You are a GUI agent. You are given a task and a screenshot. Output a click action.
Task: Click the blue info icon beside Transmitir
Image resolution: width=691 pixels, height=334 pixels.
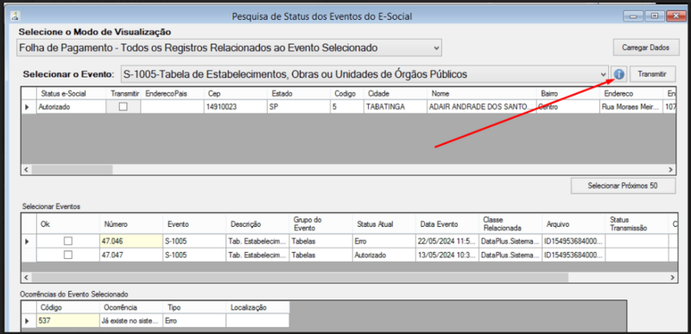pos(619,74)
